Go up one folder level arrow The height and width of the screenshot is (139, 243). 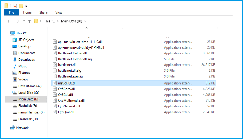click(x=30, y=21)
